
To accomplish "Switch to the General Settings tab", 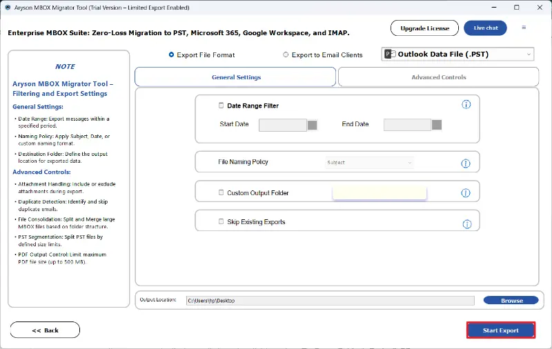I will [x=235, y=77].
